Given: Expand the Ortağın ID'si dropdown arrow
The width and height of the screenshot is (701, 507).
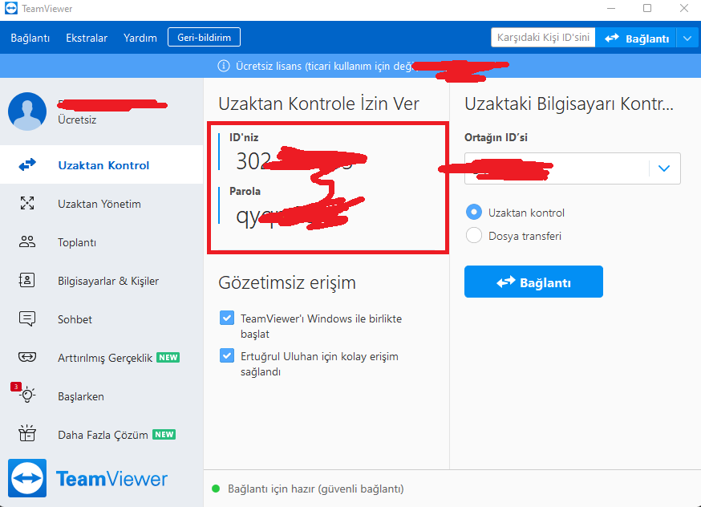Looking at the screenshot, I should 664,168.
